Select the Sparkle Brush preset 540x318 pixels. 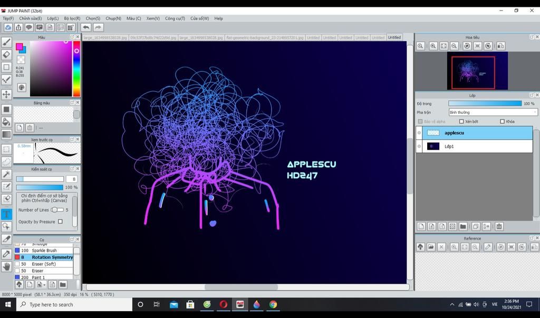[44, 250]
